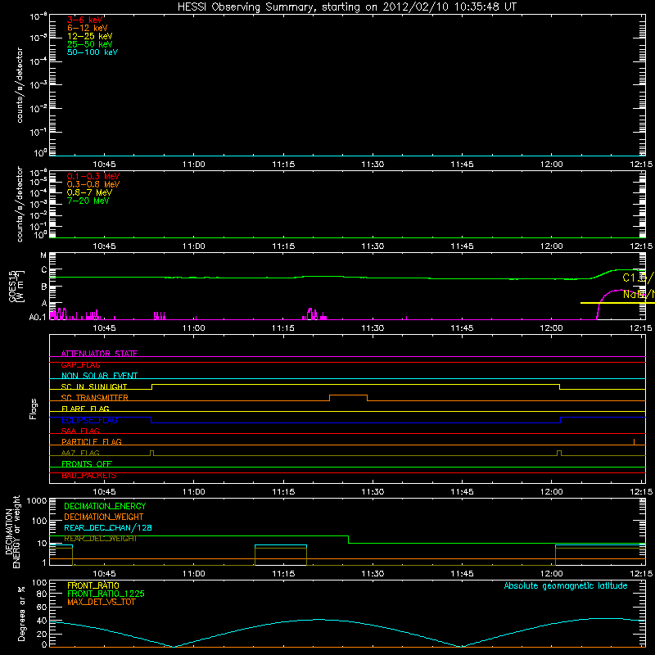Click the yellow flare interval bar in GOES panel

tap(617, 303)
